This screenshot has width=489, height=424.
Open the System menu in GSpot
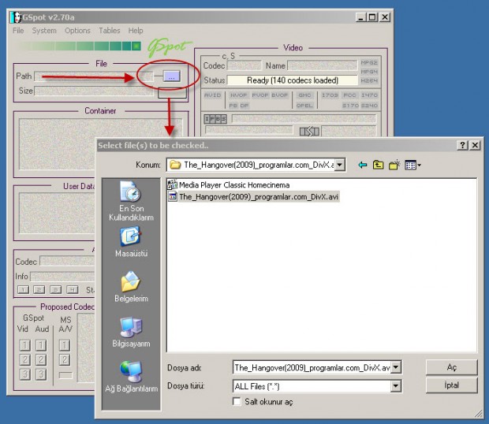(x=44, y=31)
